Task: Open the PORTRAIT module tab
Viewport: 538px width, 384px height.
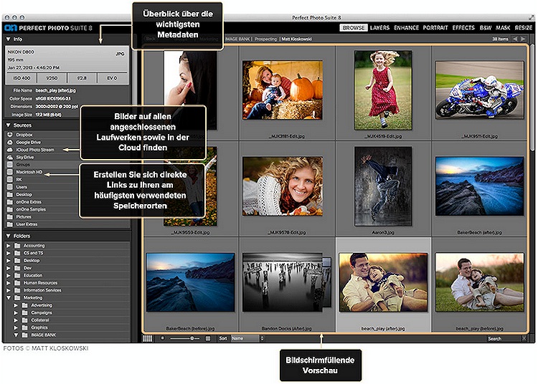Action: click(435, 28)
